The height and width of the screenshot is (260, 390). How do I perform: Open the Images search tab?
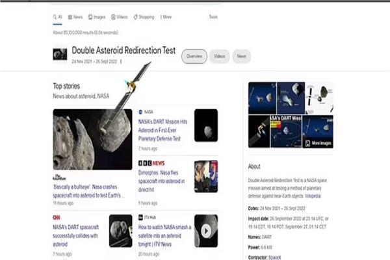(97, 17)
